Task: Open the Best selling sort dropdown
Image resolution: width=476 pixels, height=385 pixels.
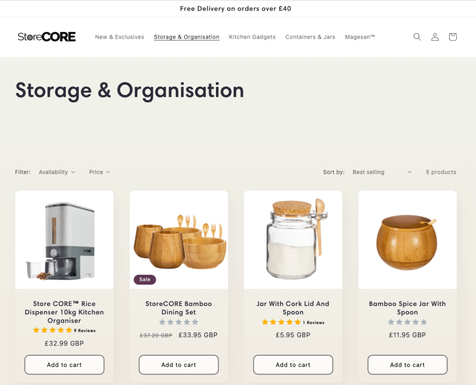Action: (x=382, y=172)
